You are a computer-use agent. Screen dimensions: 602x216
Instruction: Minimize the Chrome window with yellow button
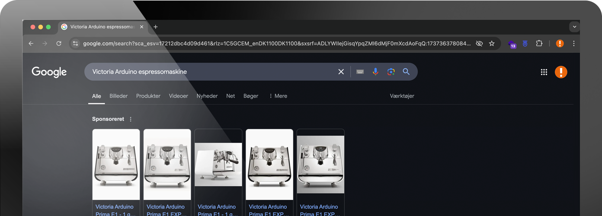coord(41,27)
